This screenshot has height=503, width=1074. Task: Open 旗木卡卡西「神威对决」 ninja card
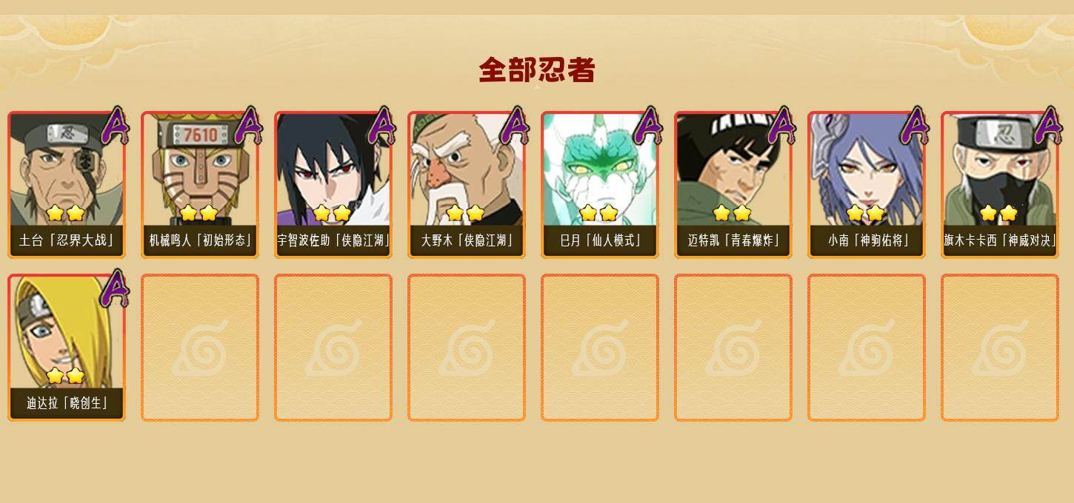[x=1000, y=185]
